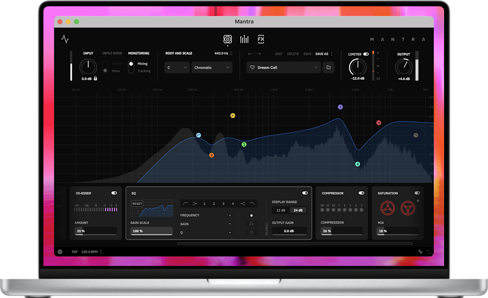Click the EQ curve thumbnail preview

point(152,208)
